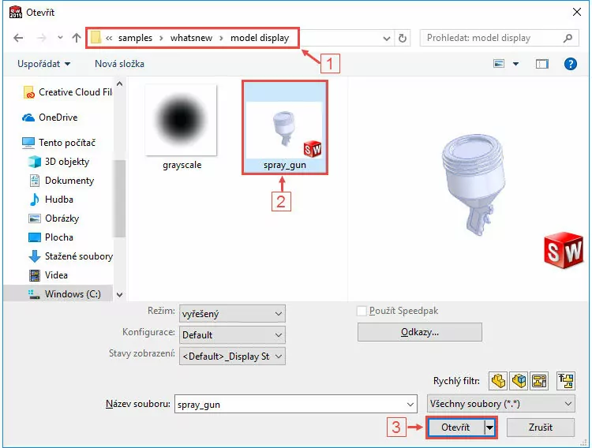
Task: Toggle the assemblies quick filter icon
Action: click(x=519, y=381)
